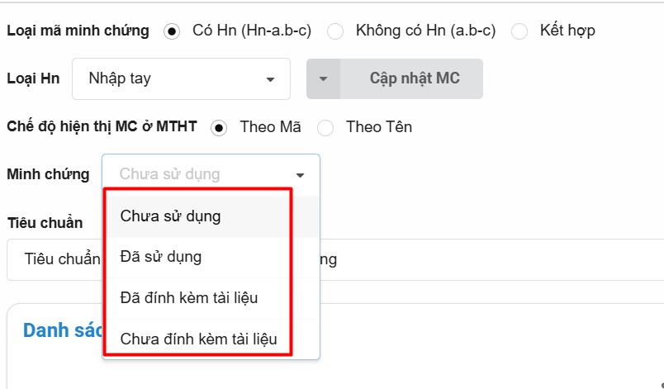
Task: Select 'Đã đính kèm tài liệu' option
Action: tap(189, 297)
